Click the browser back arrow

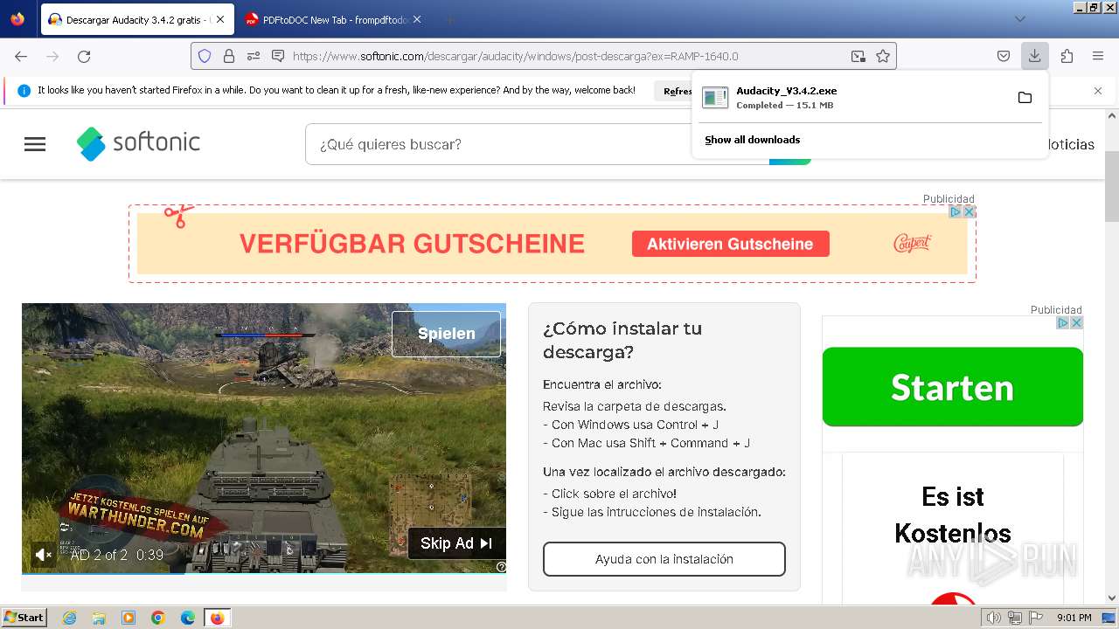coord(21,56)
